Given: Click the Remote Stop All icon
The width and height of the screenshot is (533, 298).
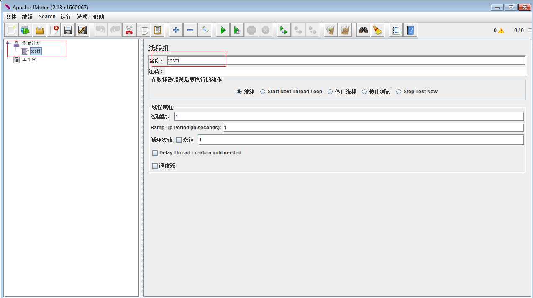Looking at the screenshot, I should click(x=298, y=30).
